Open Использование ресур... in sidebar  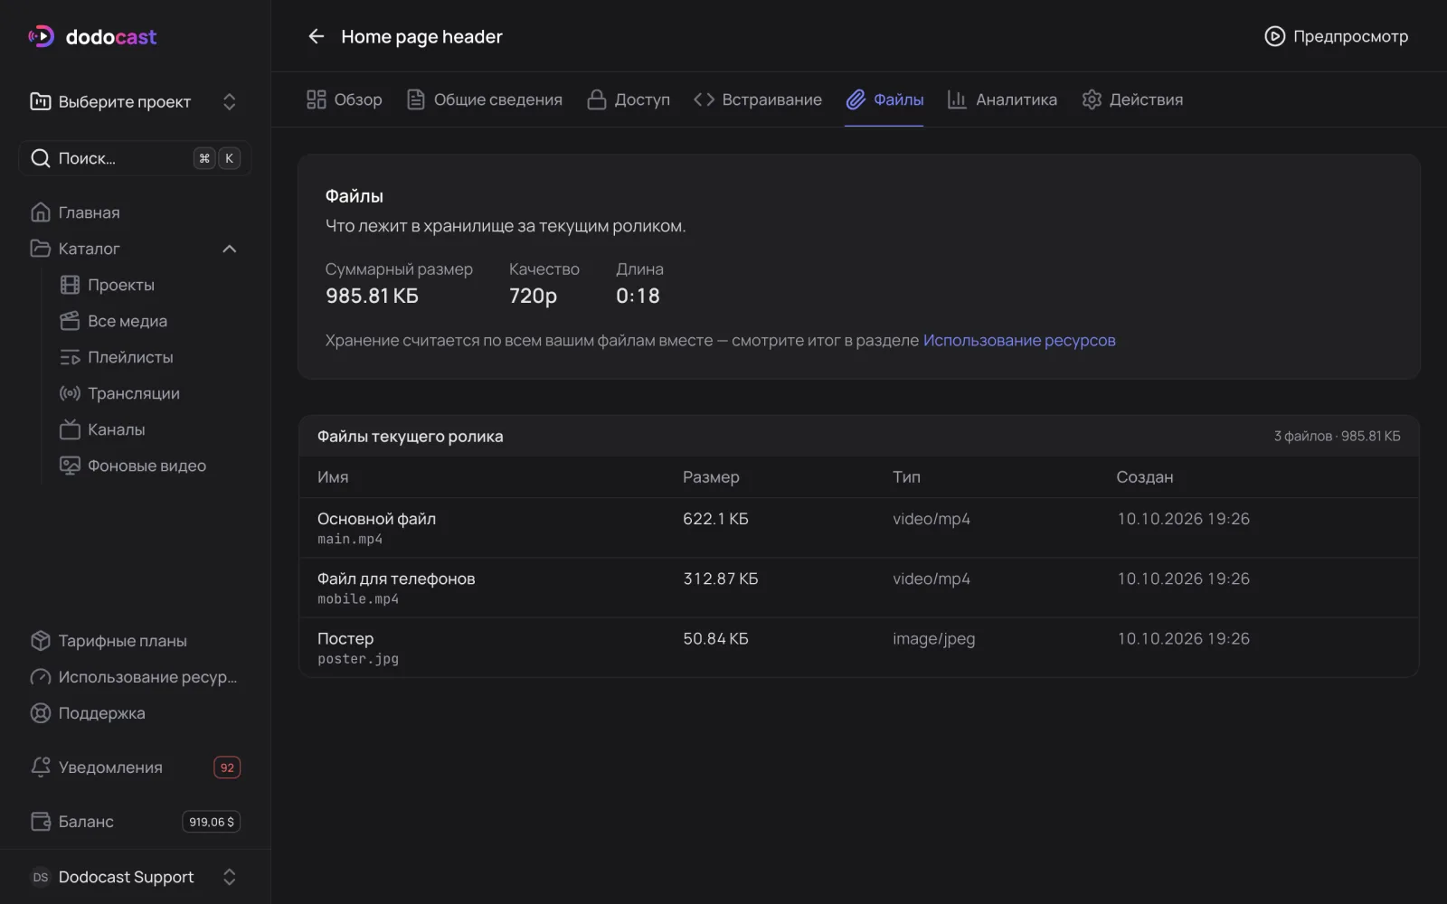pos(135,677)
